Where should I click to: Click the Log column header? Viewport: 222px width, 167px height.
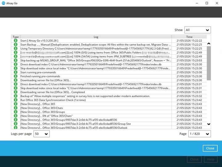click(x=96, y=37)
